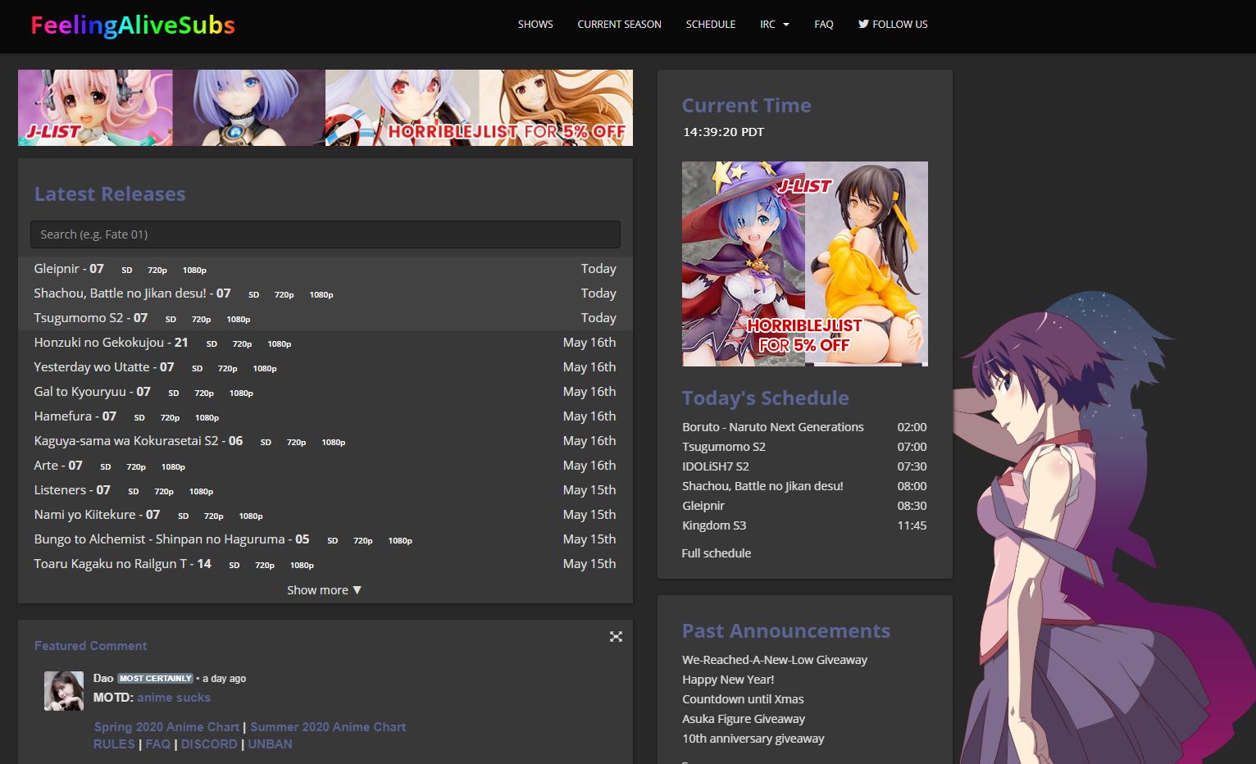Open the Full schedule link

point(716,553)
